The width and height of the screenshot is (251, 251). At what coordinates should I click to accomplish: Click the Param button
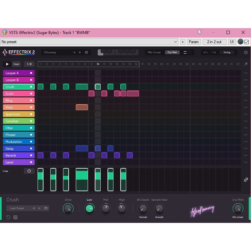pyautogui.click(x=193, y=42)
